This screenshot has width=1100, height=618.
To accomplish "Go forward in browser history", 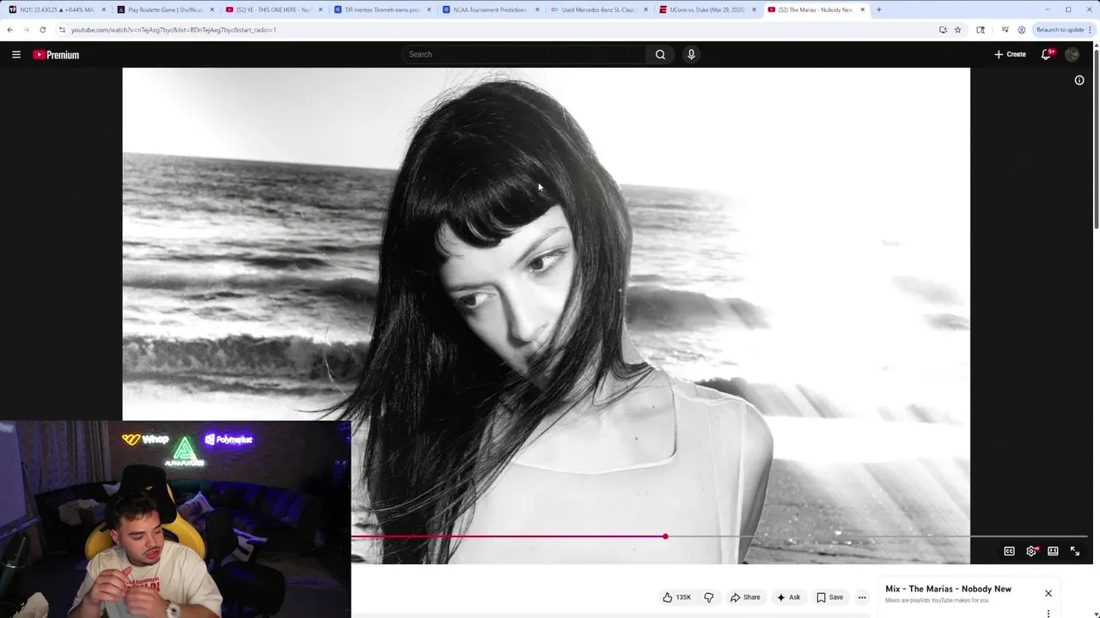I will click(26, 29).
